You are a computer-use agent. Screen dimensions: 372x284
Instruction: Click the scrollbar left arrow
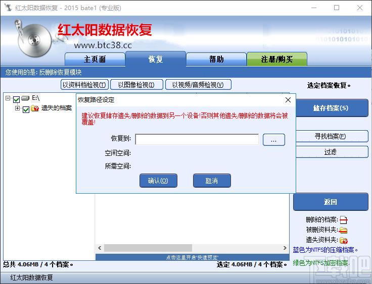click(x=100, y=248)
